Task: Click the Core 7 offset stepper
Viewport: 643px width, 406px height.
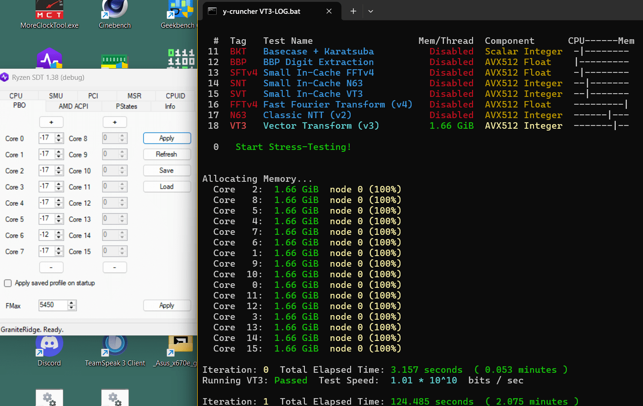Action: point(59,251)
